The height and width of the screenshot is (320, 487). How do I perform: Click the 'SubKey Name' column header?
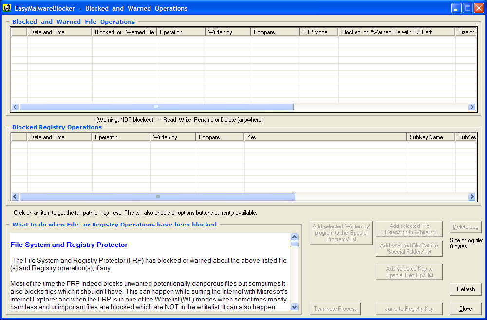[431, 137]
